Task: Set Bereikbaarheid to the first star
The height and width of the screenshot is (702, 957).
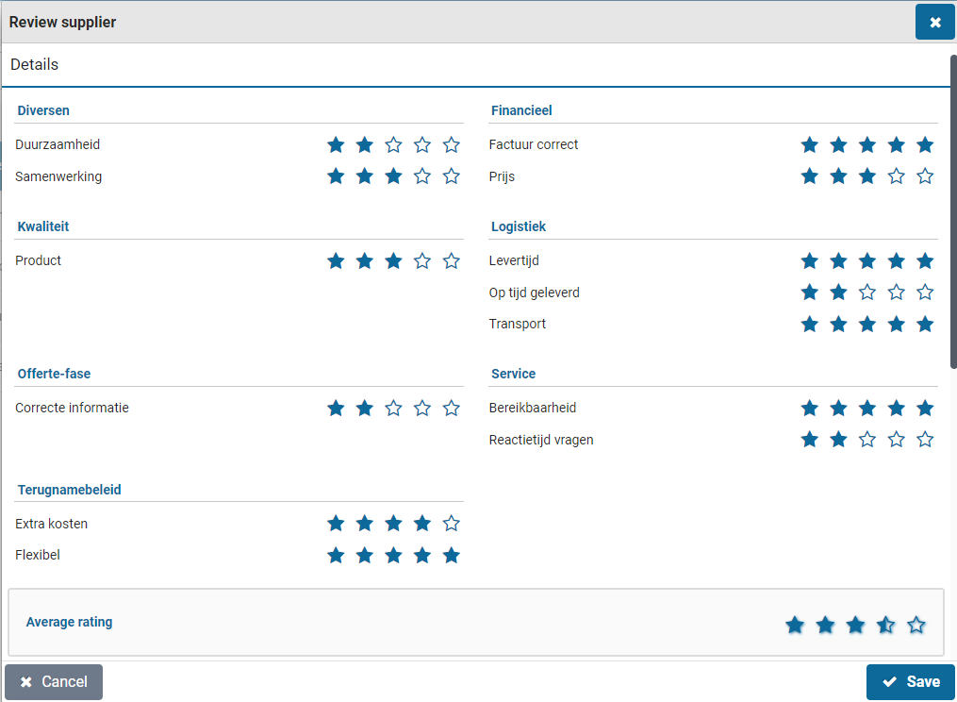Action: (809, 409)
